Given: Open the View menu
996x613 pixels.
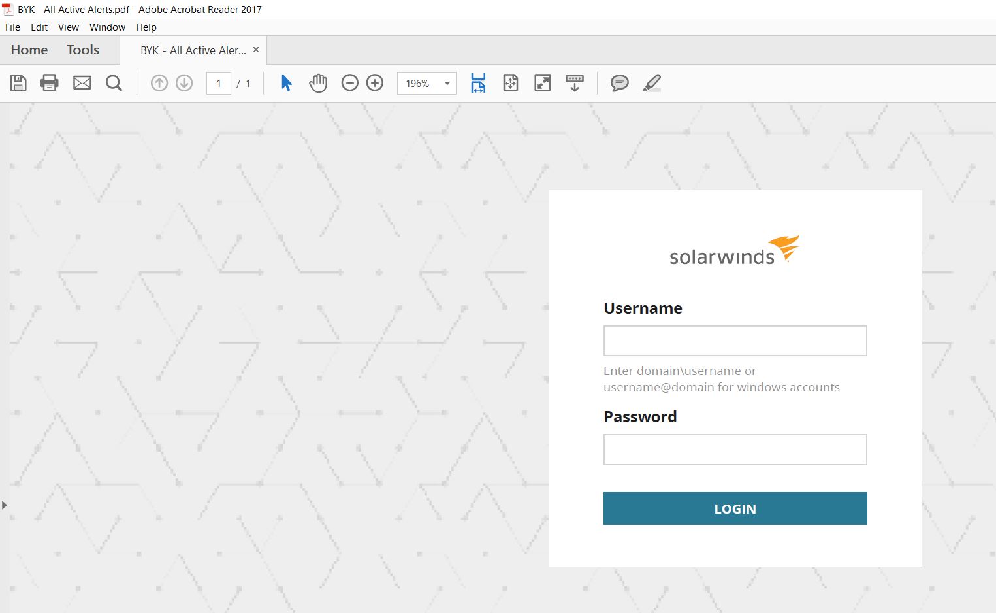Looking at the screenshot, I should coord(69,27).
